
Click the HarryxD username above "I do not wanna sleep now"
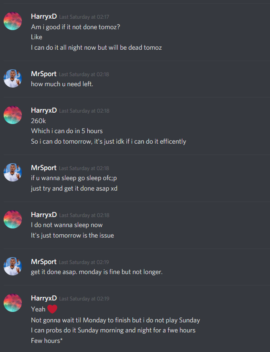click(44, 215)
